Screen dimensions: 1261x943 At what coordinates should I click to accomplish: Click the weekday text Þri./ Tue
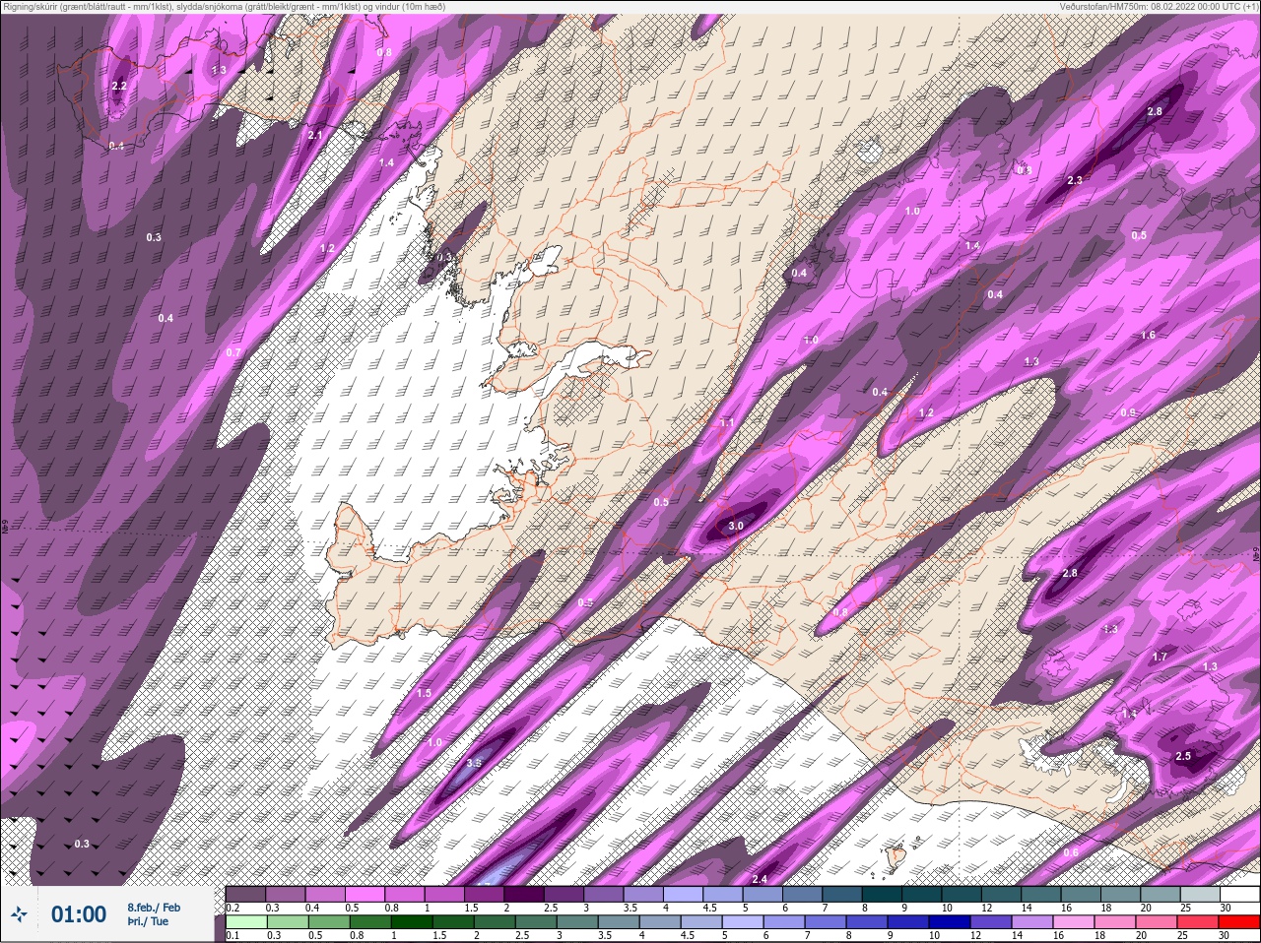pyautogui.click(x=148, y=921)
